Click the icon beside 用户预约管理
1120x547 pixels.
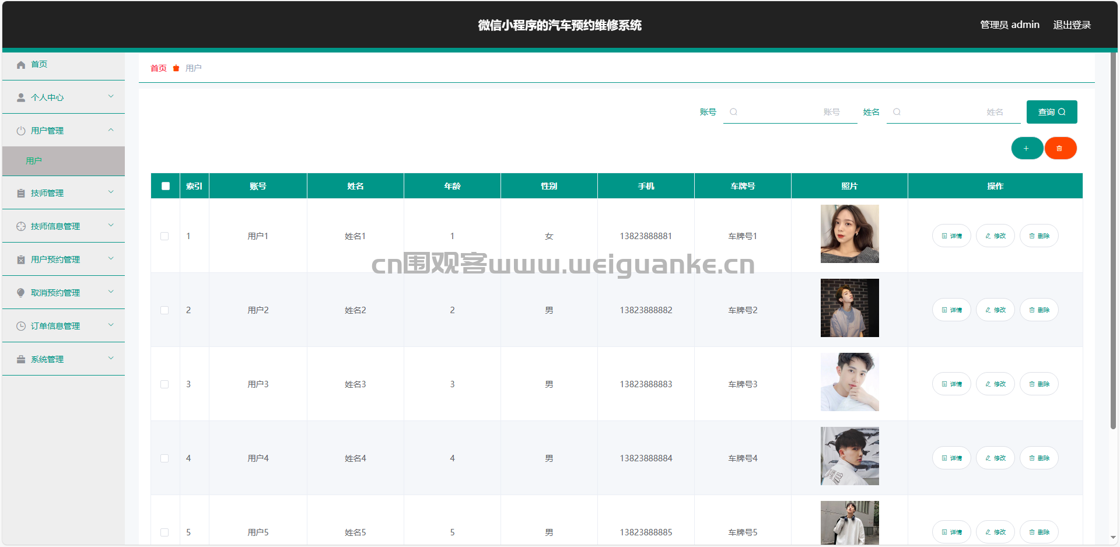[x=21, y=260]
